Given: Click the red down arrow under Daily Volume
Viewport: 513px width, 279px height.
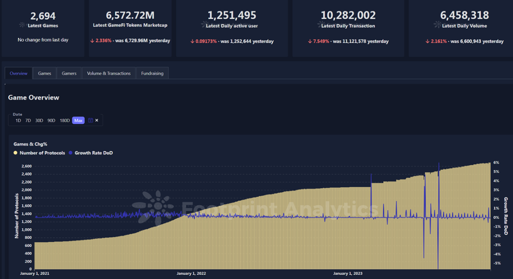Looking at the screenshot, I should pyautogui.click(x=428, y=41).
